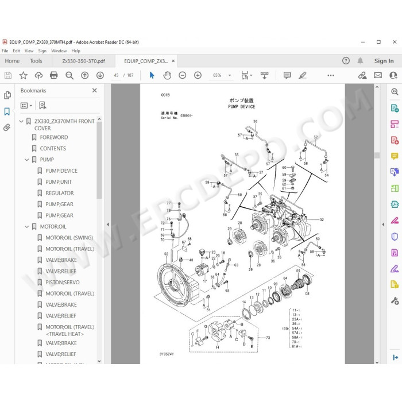Screen dimensions: 402x402
Task: Open the yellow Comment tool
Action: (x=395, y=156)
